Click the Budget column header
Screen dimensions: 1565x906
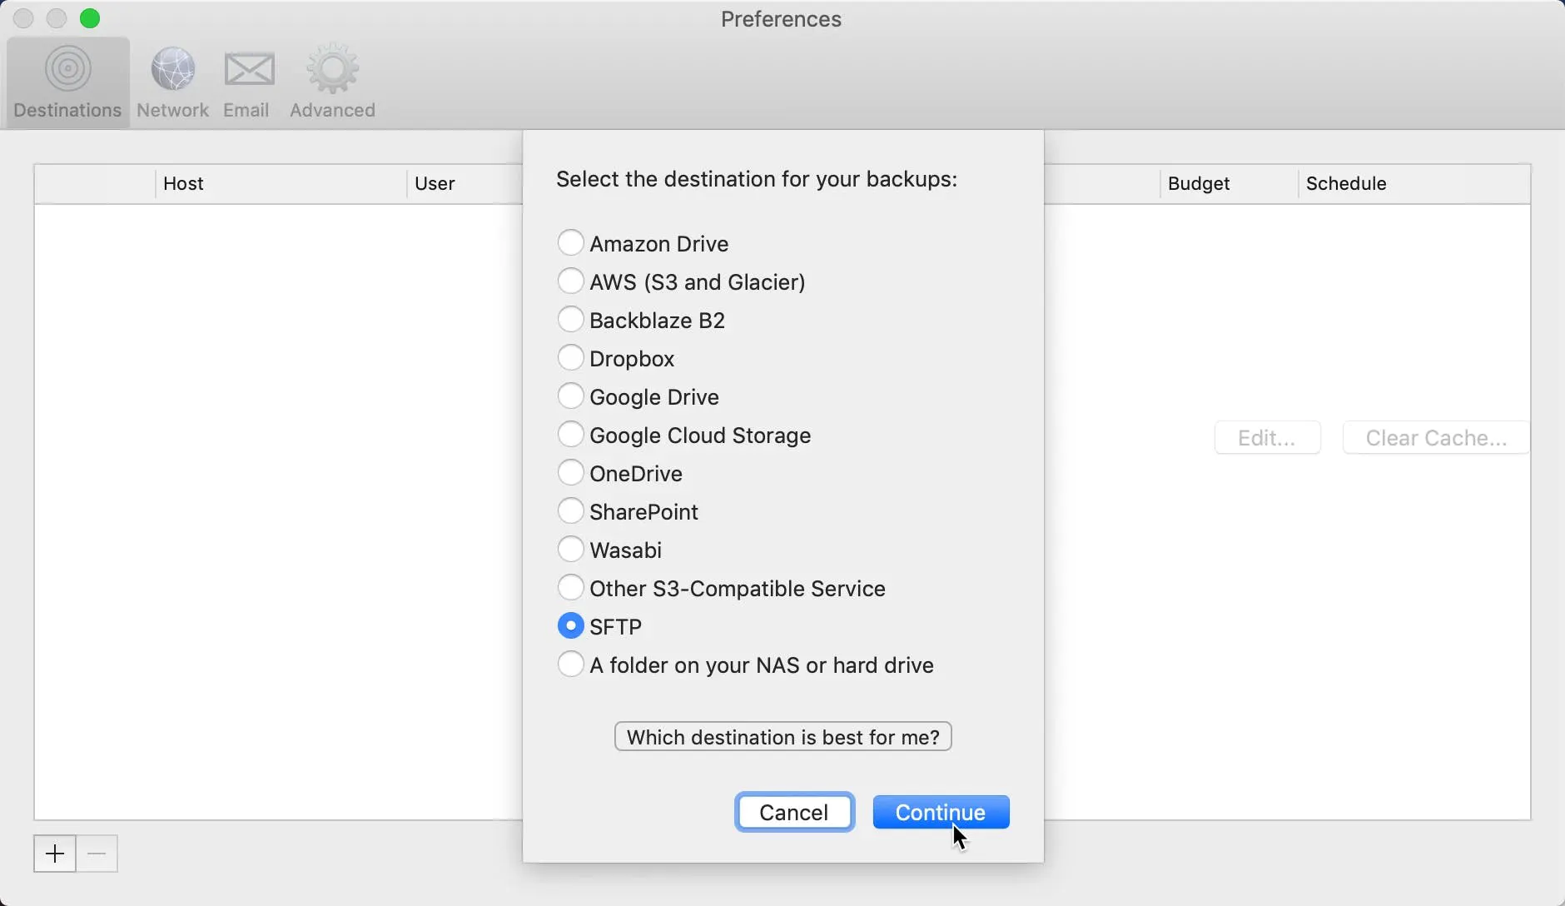[x=1229, y=183]
